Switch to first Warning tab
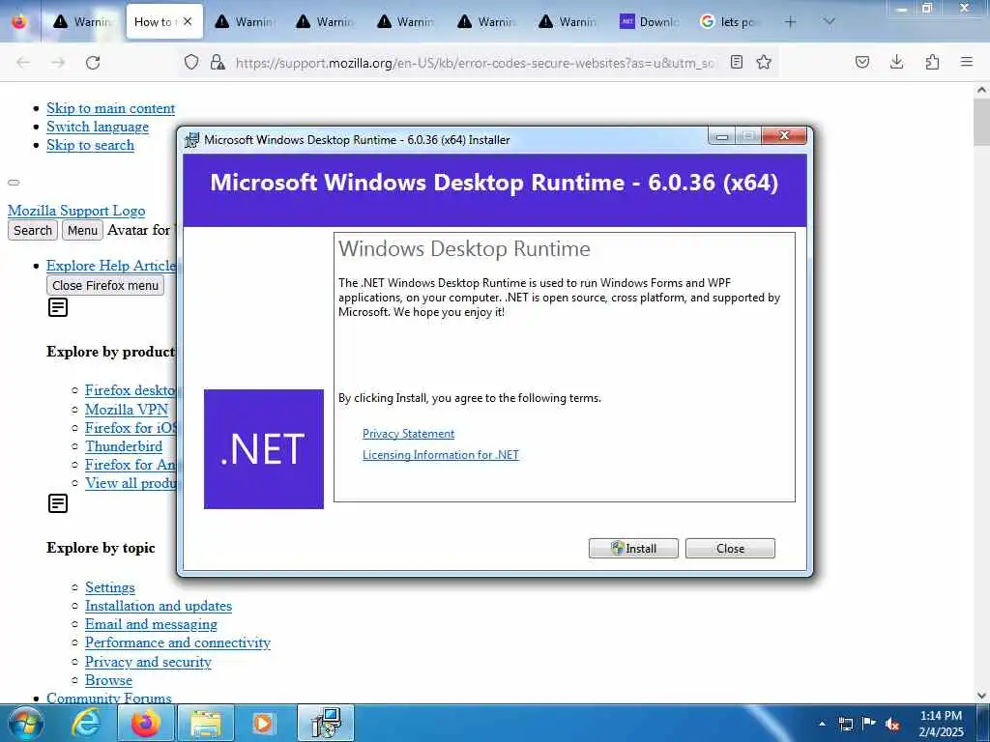The width and height of the screenshot is (990, 742). pyautogui.click(x=82, y=22)
